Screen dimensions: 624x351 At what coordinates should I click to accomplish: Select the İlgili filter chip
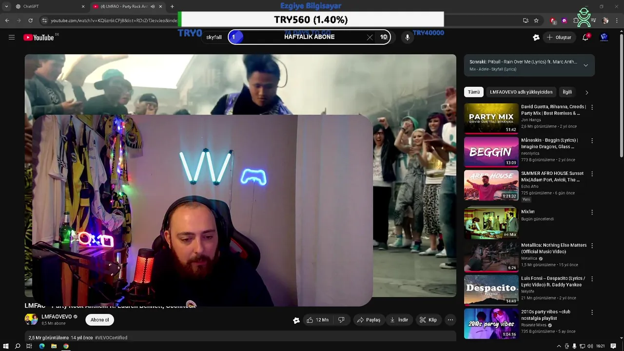[567, 92]
